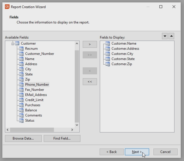Move selected field up with the up arrow

pos(171,36)
